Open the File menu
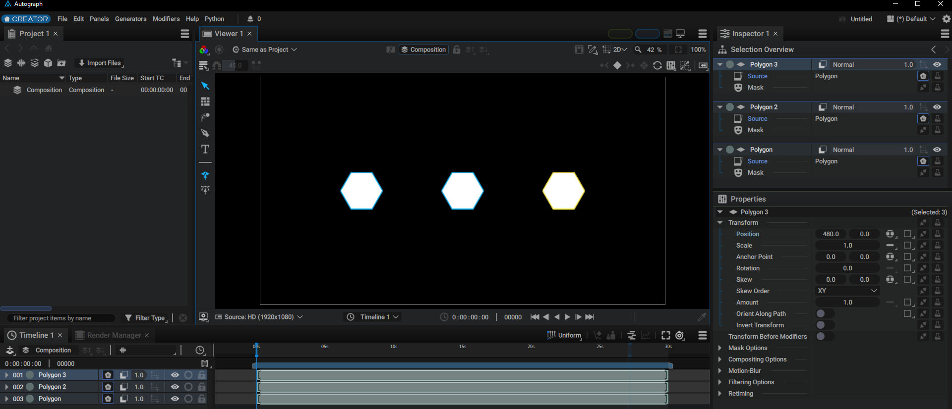The height and width of the screenshot is (409, 952). [62, 19]
